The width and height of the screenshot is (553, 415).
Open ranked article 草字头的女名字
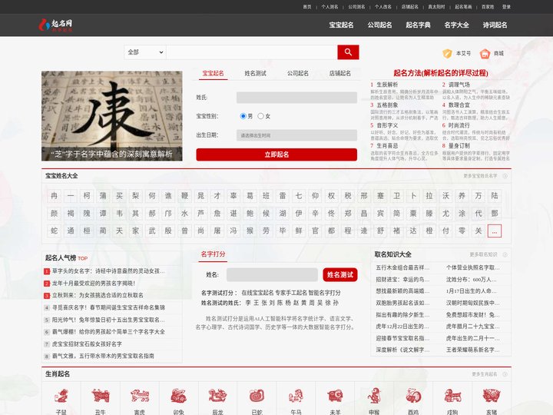tap(108, 271)
